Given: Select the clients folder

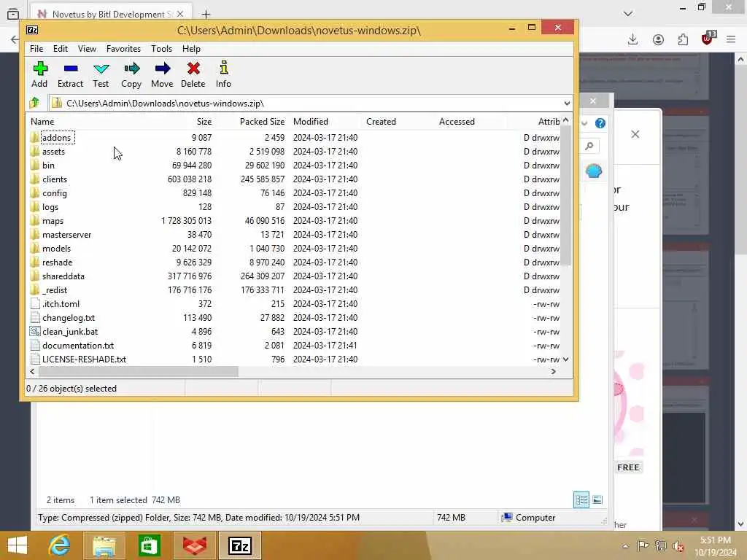Looking at the screenshot, I should click(x=54, y=179).
